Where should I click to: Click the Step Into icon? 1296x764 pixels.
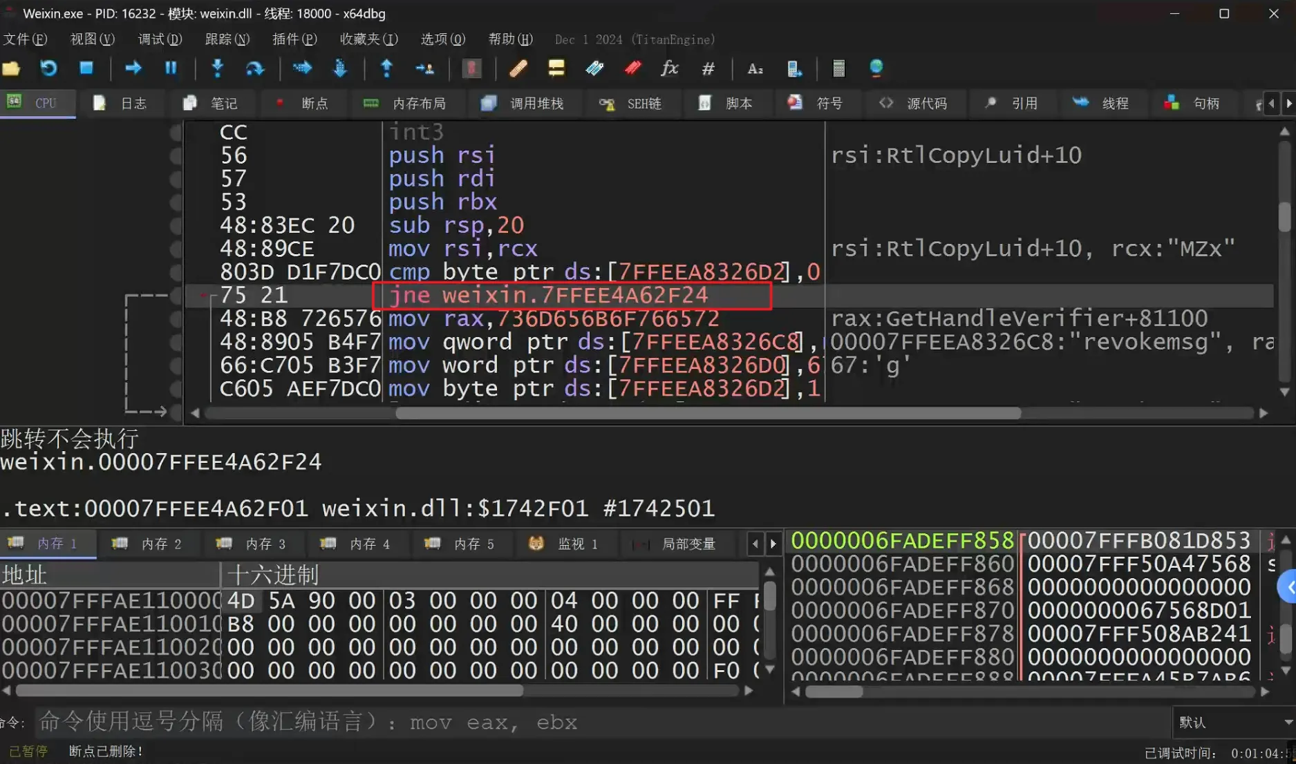point(218,68)
